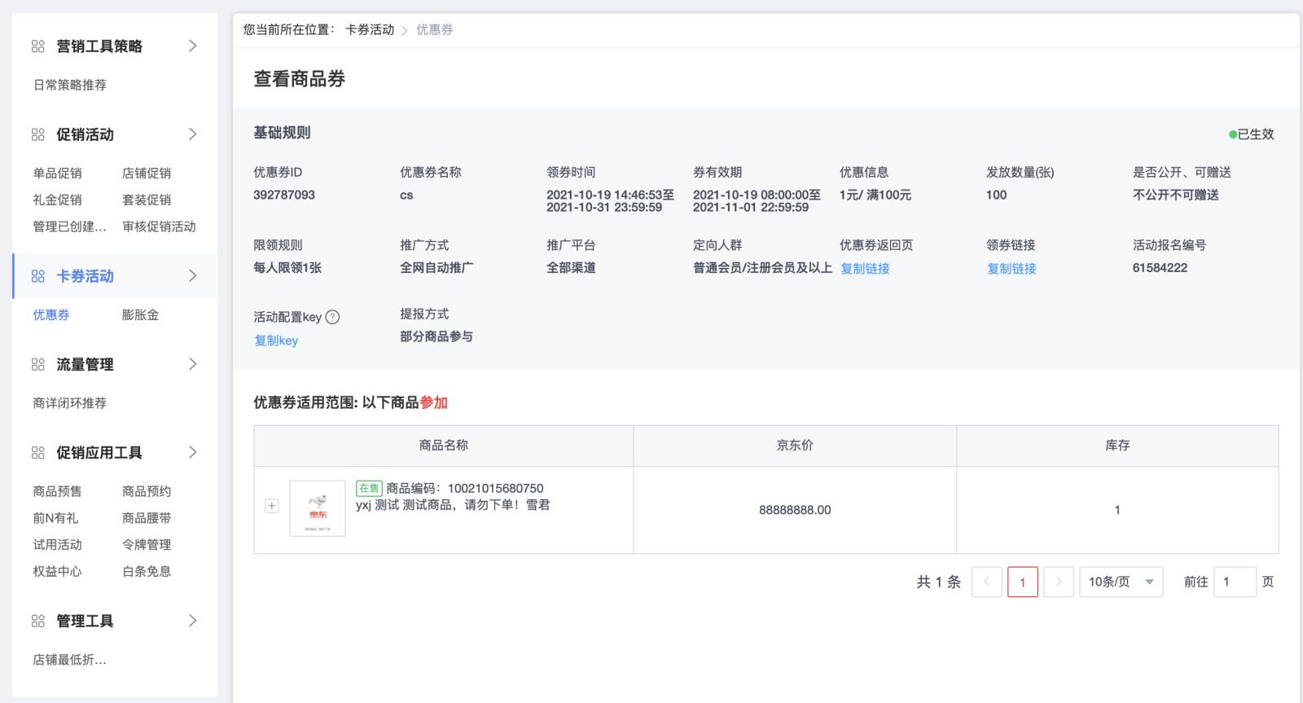The width and height of the screenshot is (1303, 703).
Task: Open the 10条/页 page size dropdown
Action: pos(1121,582)
